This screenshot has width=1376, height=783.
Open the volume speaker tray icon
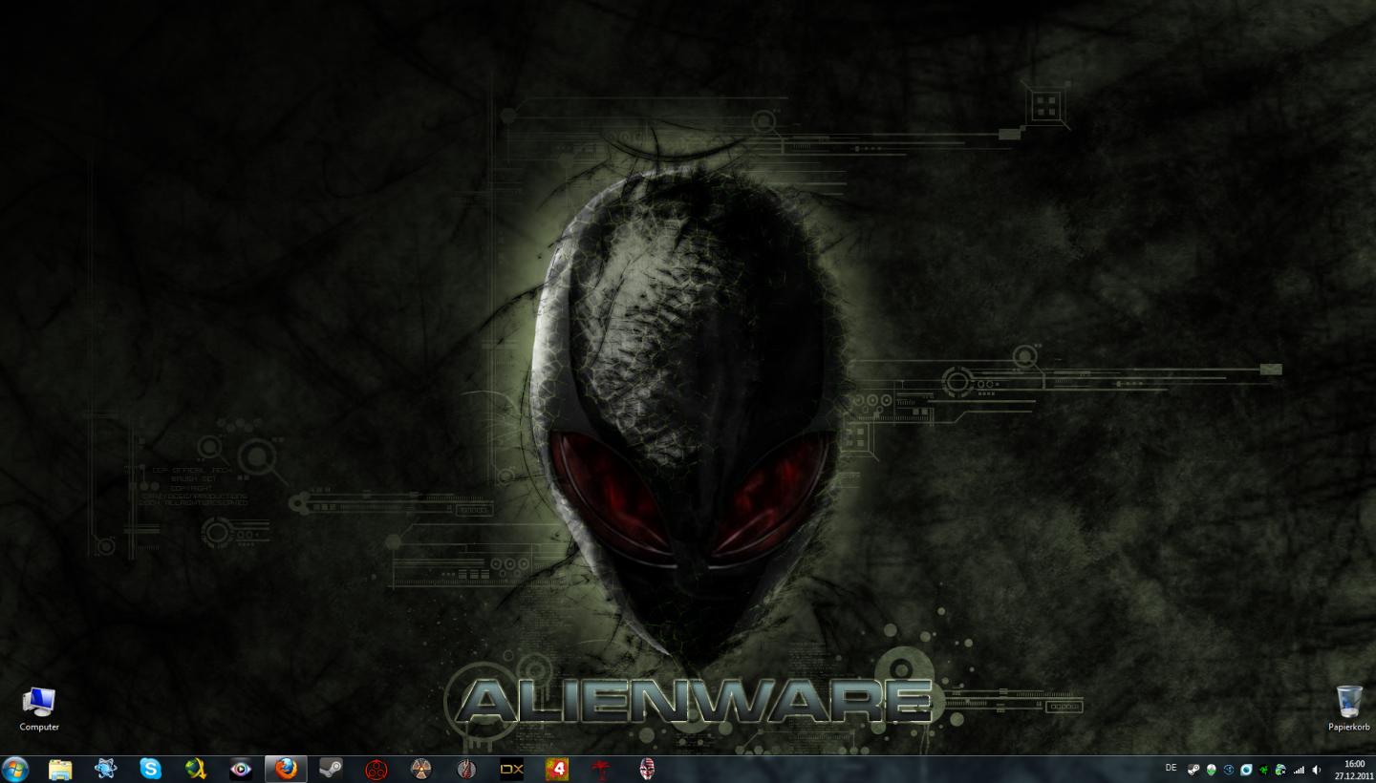coord(1316,770)
